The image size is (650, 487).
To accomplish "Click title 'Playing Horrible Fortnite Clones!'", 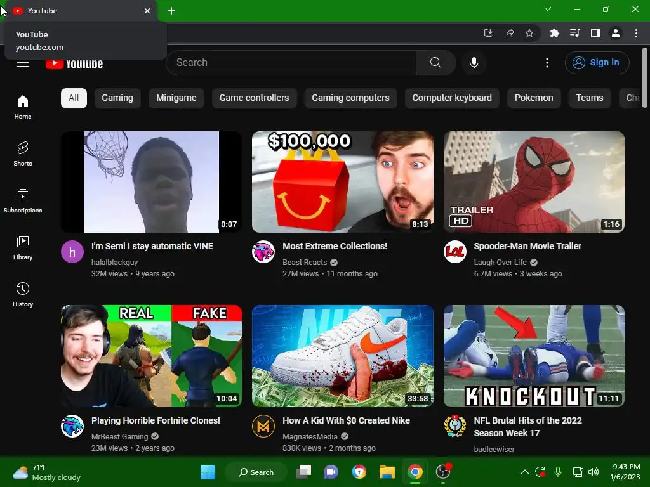I will tap(156, 420).
